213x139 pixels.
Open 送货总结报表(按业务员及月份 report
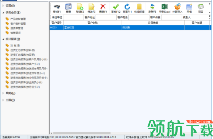(29, 78)
